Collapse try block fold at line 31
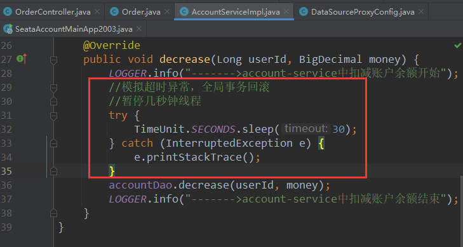The height and width of the screenshot is (247, 463). point(53,116)
